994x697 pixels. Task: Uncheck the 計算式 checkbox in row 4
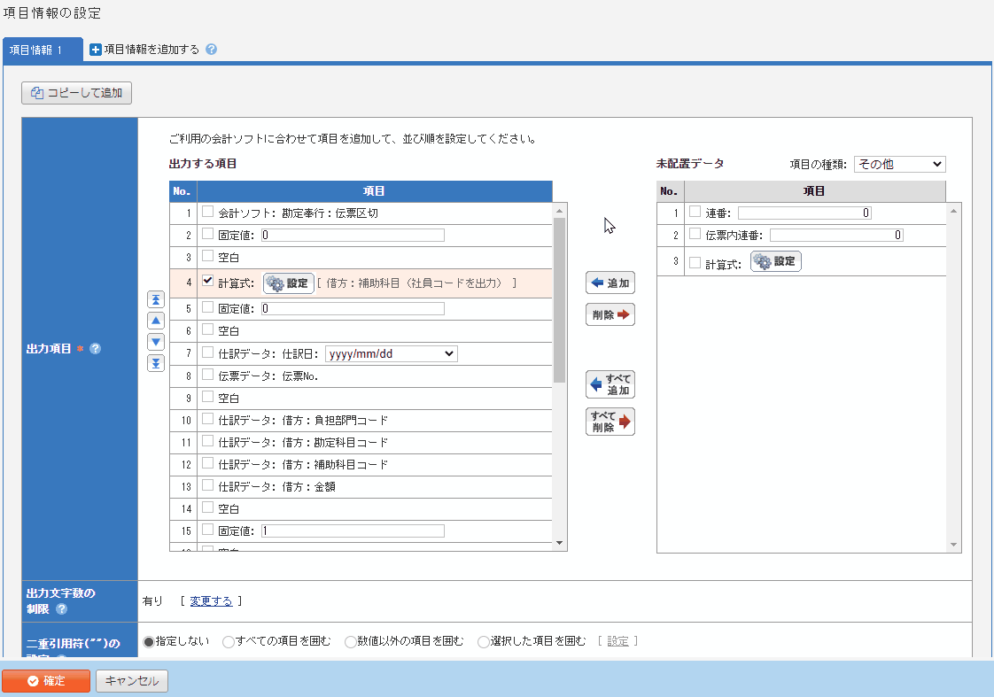tap(207, 282)
